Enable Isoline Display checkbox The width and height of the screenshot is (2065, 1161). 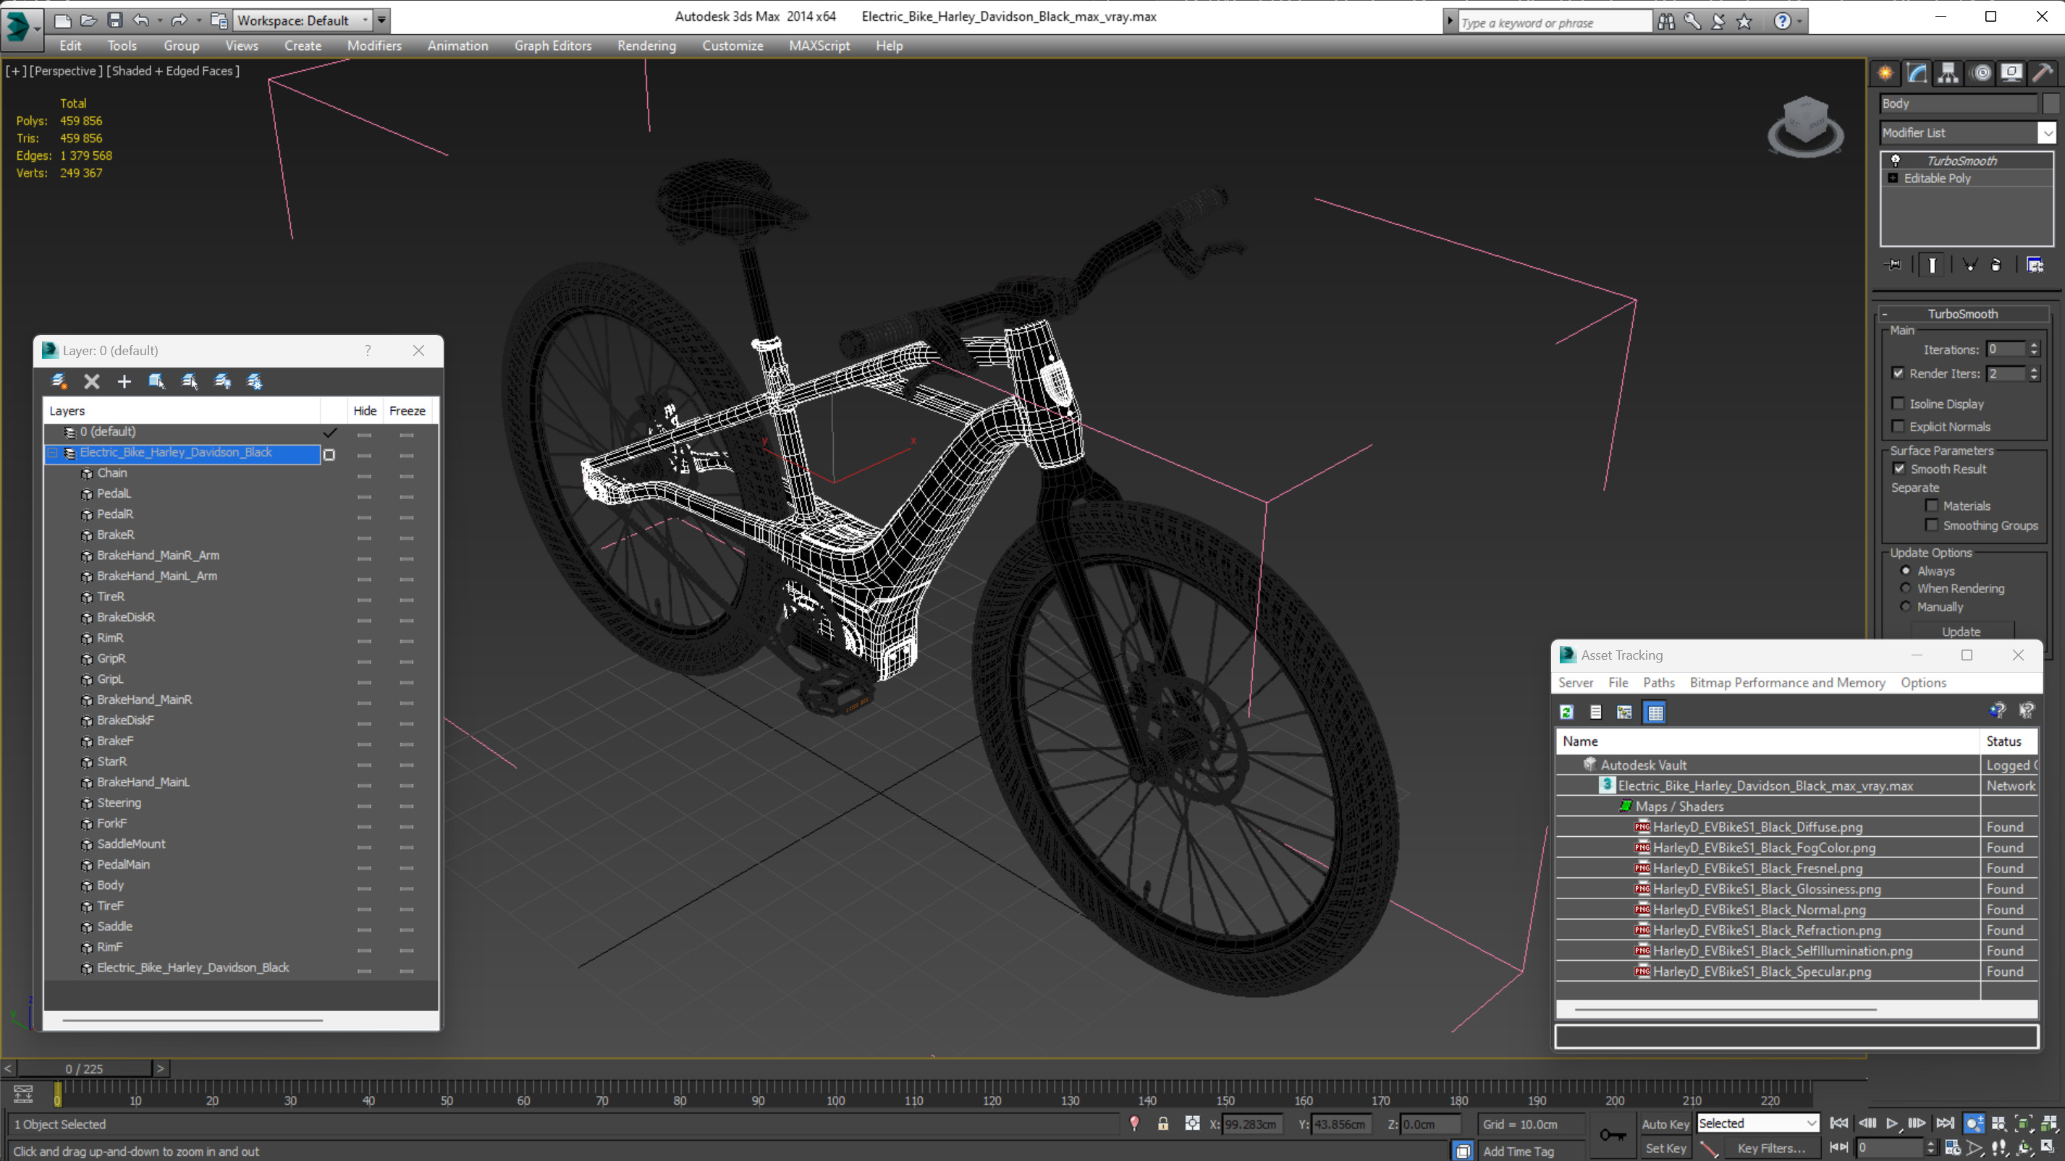1898,403
